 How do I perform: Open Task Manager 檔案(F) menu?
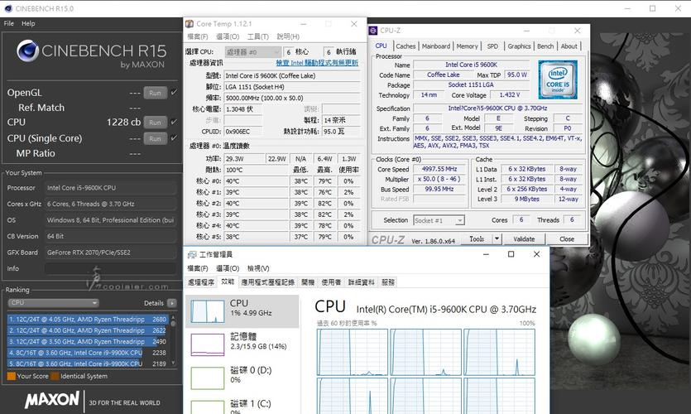(198, 268)
